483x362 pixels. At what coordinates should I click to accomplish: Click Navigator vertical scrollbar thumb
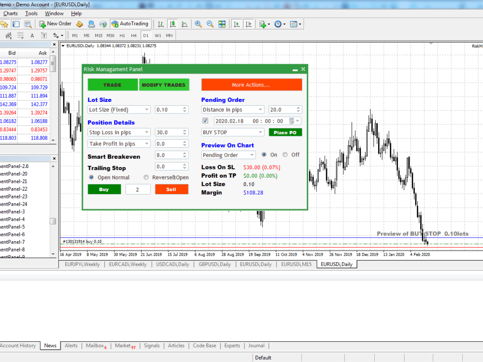(x=53, y=221)
